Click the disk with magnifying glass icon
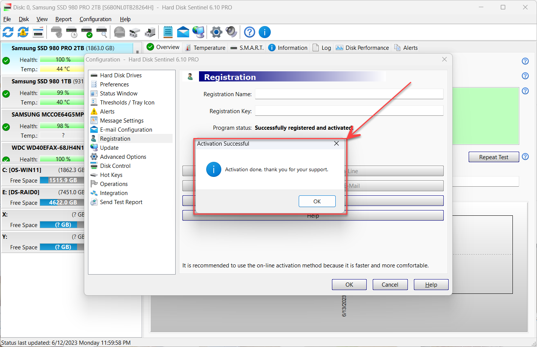537x347 pixels. (x=102, y=32)
